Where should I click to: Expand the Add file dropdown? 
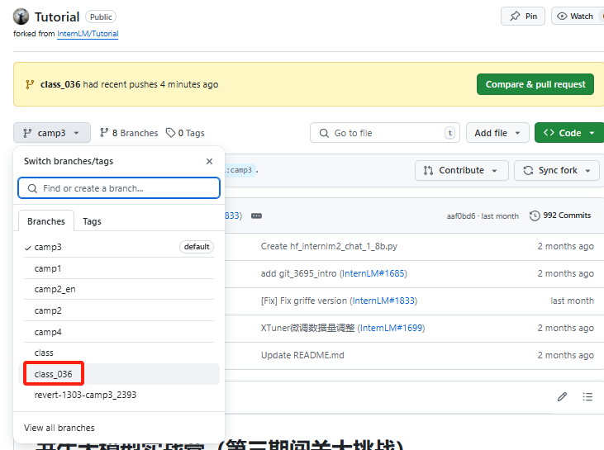tap(497, 133)
